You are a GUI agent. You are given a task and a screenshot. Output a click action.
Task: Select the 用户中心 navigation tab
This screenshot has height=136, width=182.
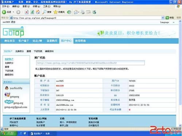point(66,41)
